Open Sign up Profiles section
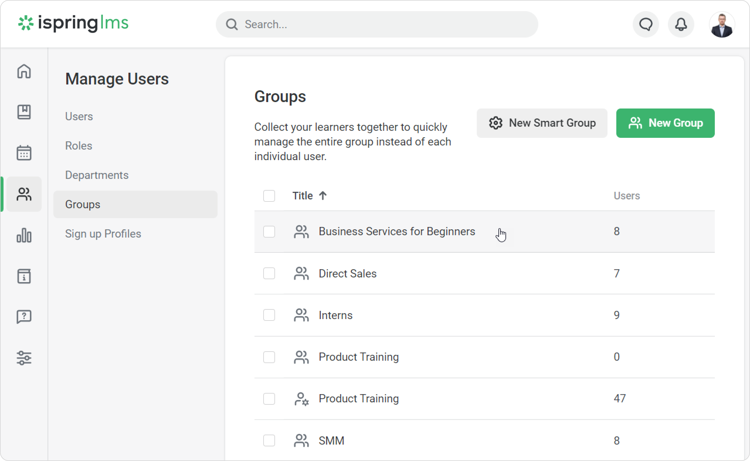 pyautogui.click(x=103, y=233)
